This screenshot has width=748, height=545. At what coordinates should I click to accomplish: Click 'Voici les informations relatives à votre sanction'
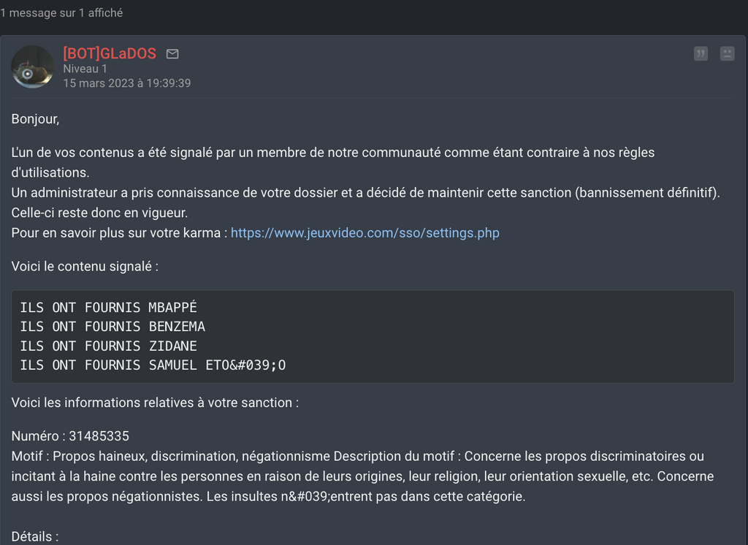155,403
